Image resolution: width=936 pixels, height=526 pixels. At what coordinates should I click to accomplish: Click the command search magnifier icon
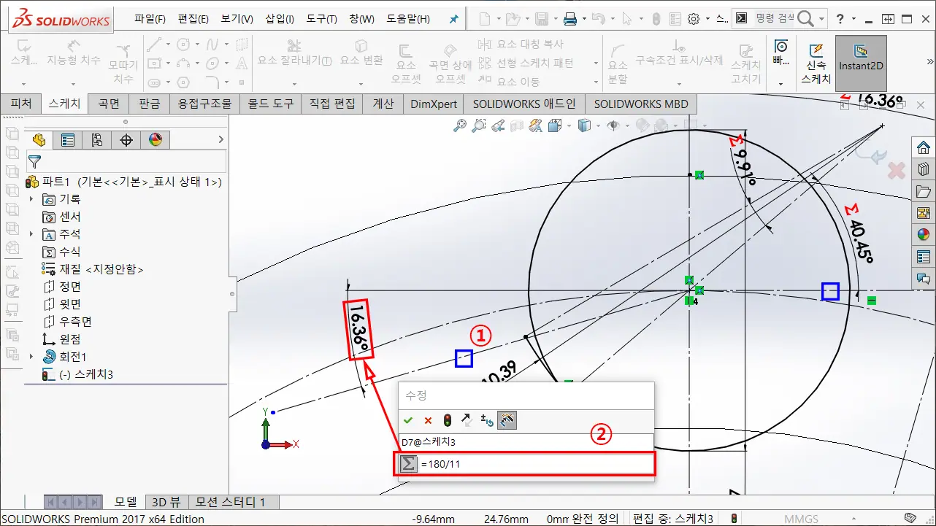pos(805,19)
